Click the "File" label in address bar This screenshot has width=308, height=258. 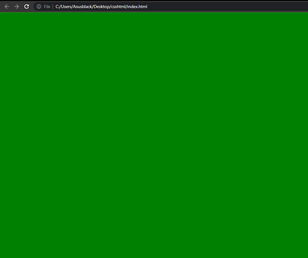pyautogui.click(x=47, y=6)
